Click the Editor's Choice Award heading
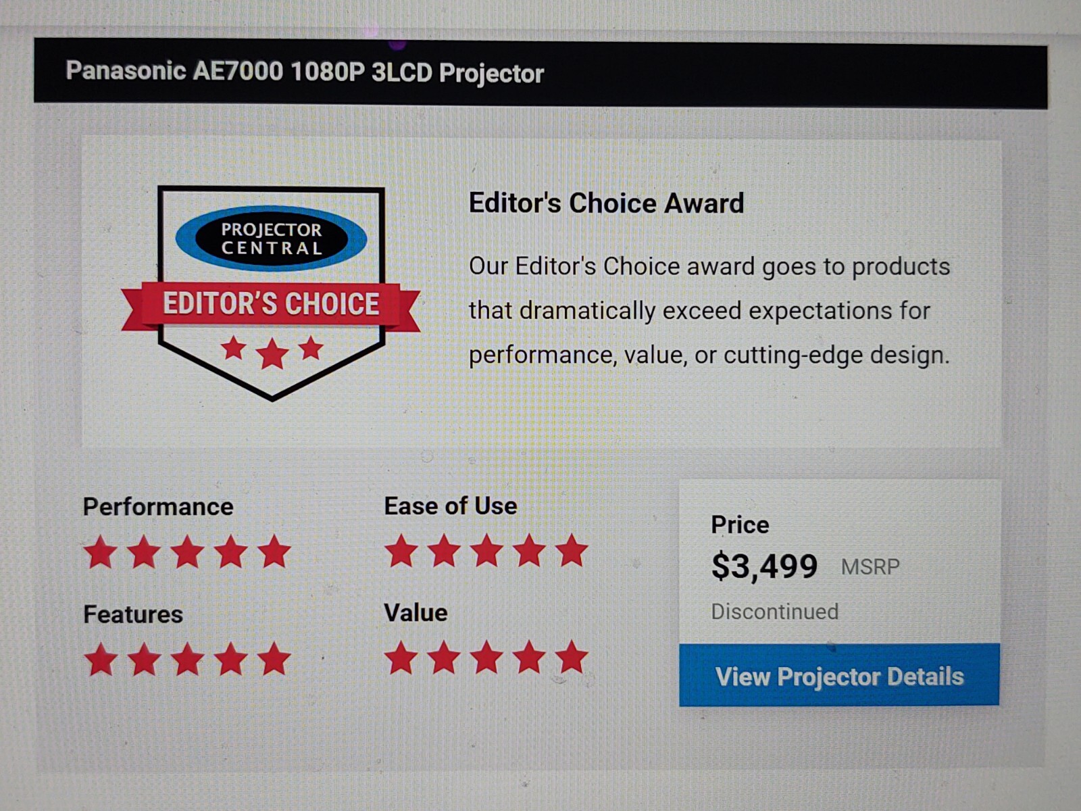This screenshot has width=1081, height=811. tap(606, 203)
